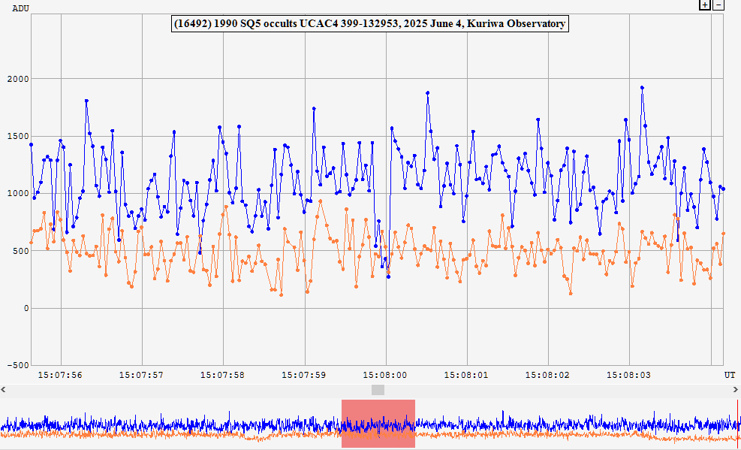This screenshot has width=741, height=450.
Task: Click the gray horizontal scrollbar thumb
Action: tap(378, 390)
